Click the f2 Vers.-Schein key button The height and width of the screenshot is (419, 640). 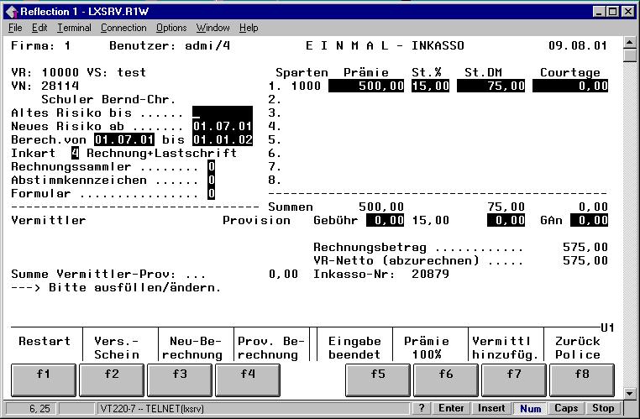(x=112, y=380)
